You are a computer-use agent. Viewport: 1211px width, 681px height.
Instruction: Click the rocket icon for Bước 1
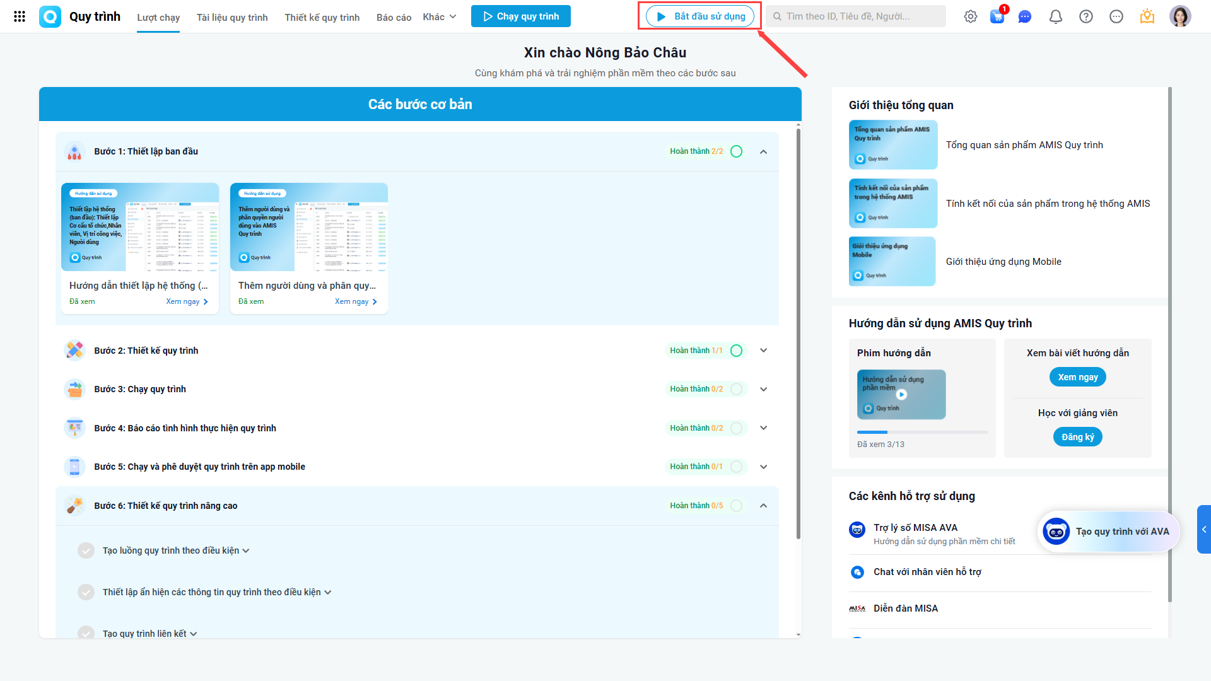[74, 151]
